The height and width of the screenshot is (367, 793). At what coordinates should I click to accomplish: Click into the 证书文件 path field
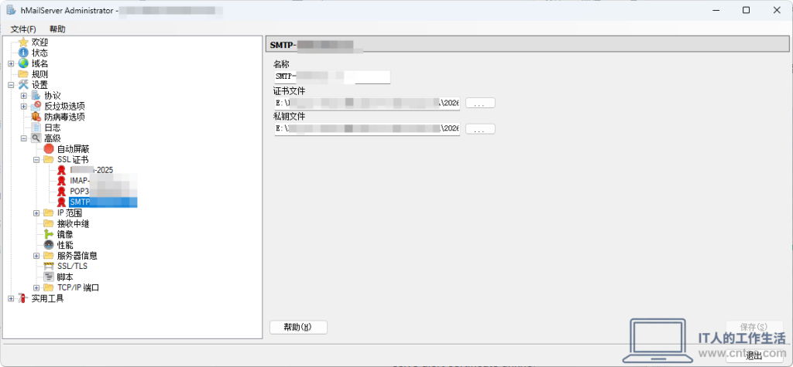[367, 103]
